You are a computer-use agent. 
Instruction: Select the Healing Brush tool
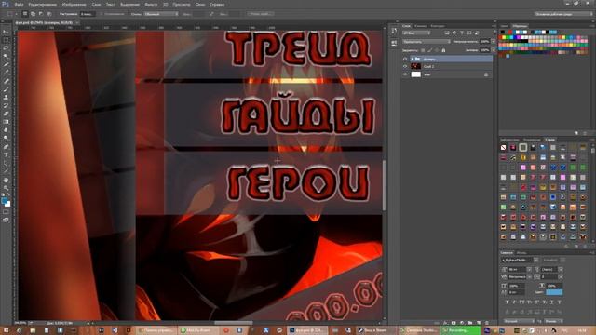pos(6,81)
